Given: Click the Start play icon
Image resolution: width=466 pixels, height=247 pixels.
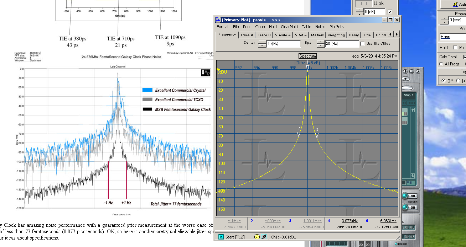Looking at the screenshot, I should [221, 237].
